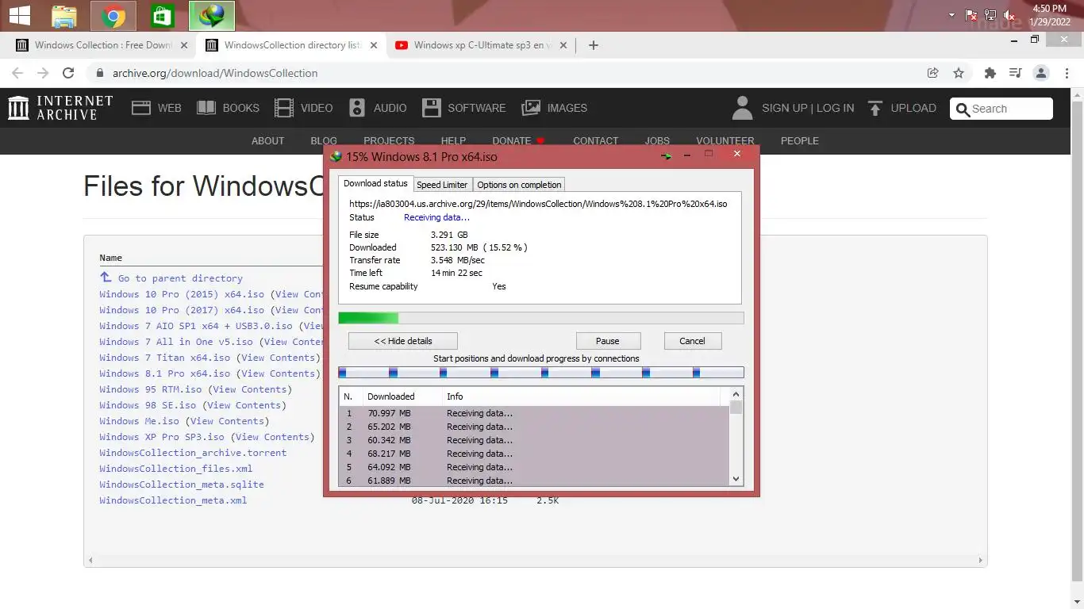Select the Download status tab in IDM
Viewport: 1084px width, 609px height.
point(375,183)
